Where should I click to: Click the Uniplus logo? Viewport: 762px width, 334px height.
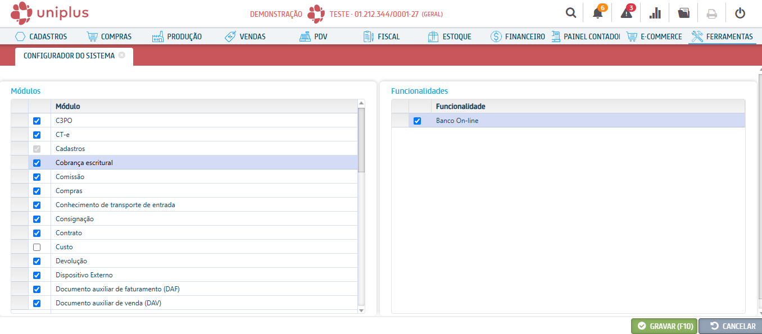pyautogui.click(x=49, y=13)
